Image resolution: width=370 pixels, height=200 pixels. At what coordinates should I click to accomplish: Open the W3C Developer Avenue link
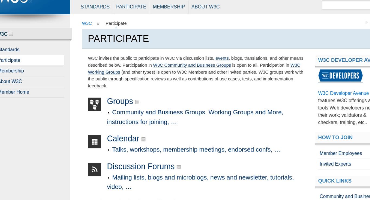click(x=343, y=93)
